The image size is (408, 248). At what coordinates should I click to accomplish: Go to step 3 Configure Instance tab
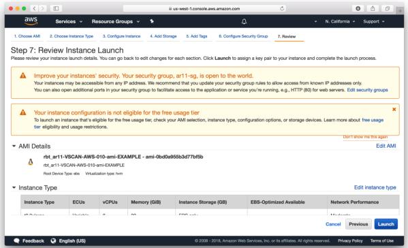(x=121, y=36)
